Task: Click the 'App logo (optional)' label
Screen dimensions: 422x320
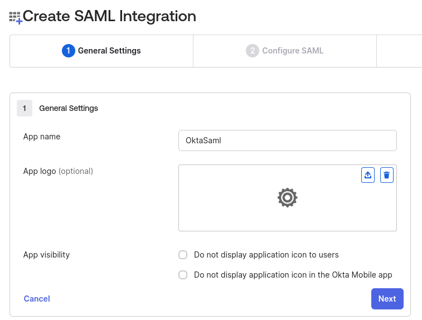Action: tap(58, 171)
